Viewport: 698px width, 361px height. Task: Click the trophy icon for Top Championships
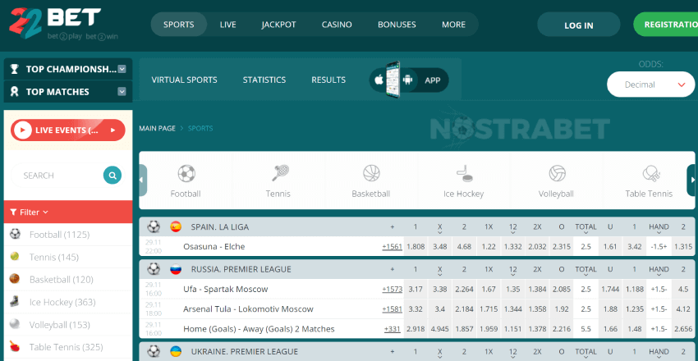pos(15,69)
